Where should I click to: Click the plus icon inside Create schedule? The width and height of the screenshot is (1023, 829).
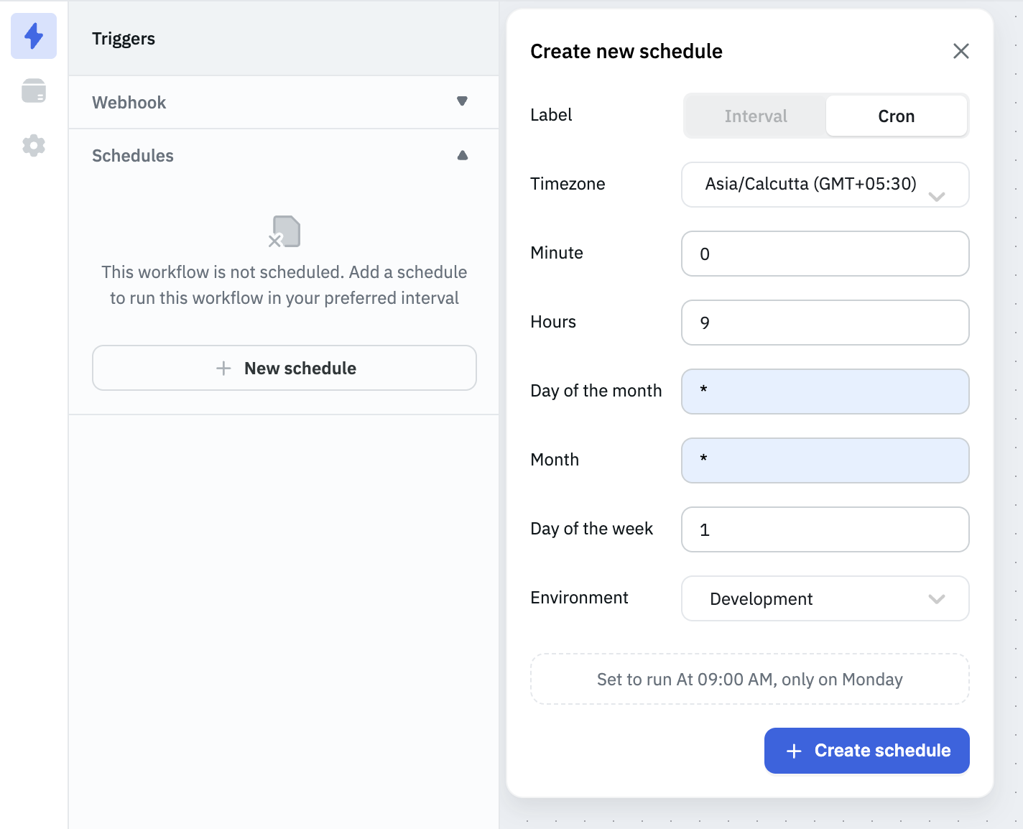coord(793,750)
